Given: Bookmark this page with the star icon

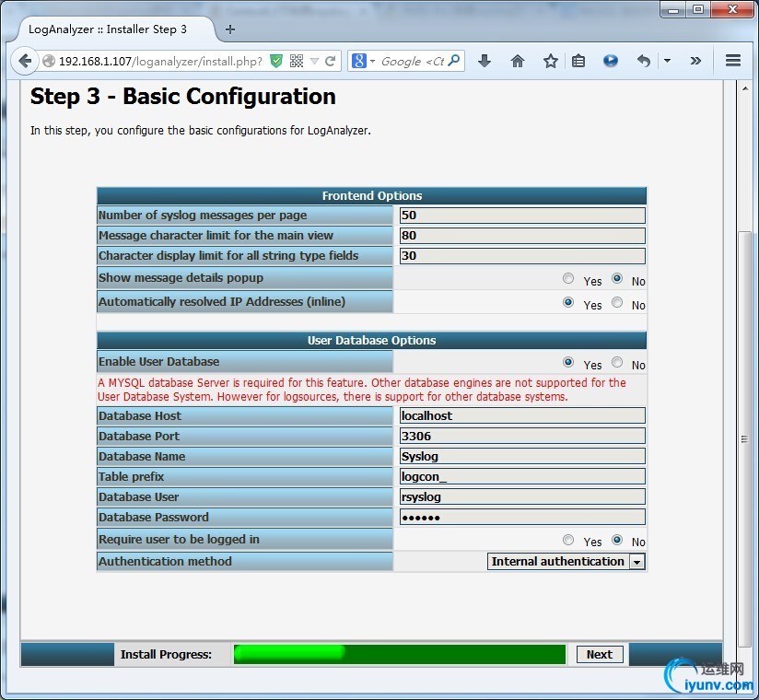Looking at the screenshot, I should click(x=551, y=61).
